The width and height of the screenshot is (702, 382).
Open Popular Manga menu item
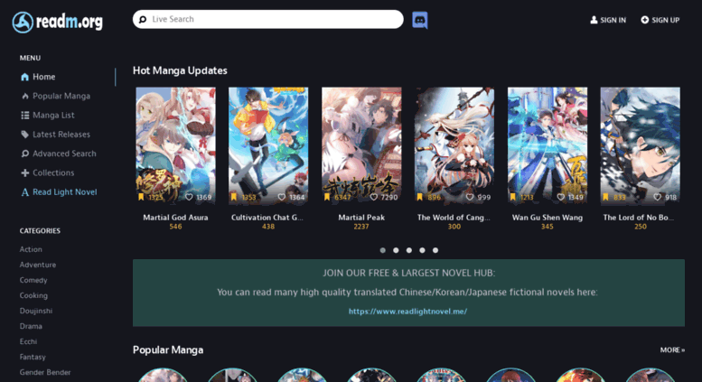(61, 96)
